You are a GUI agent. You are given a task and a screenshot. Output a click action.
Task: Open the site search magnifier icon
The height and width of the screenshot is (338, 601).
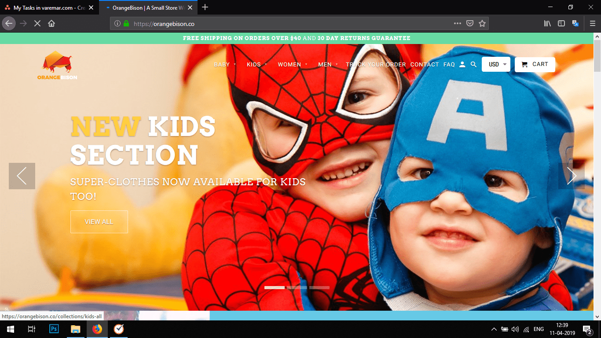(473, 65)
